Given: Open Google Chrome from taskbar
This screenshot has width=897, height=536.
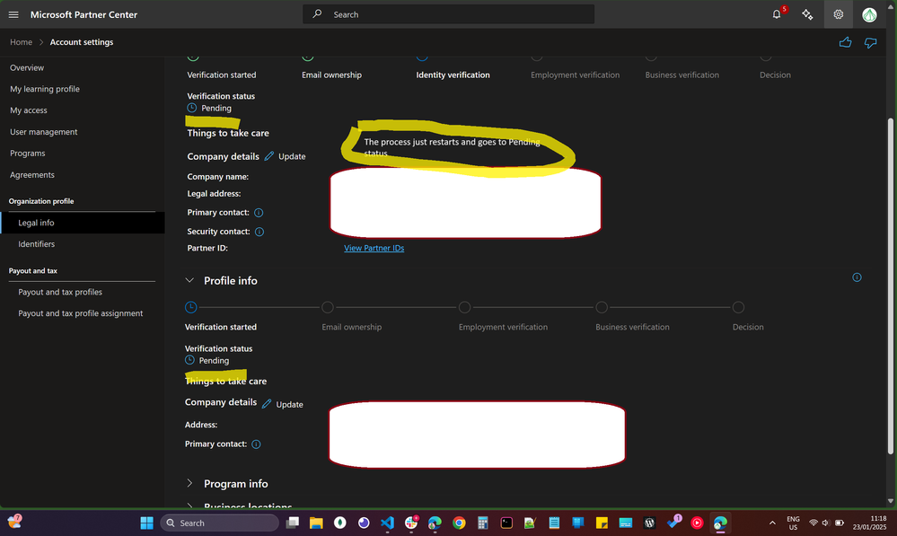Looking at the screenshot, I should [x=459, y=523].
